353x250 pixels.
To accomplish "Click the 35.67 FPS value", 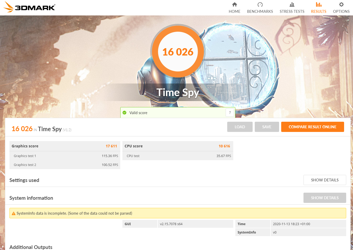I will [224, 156].
